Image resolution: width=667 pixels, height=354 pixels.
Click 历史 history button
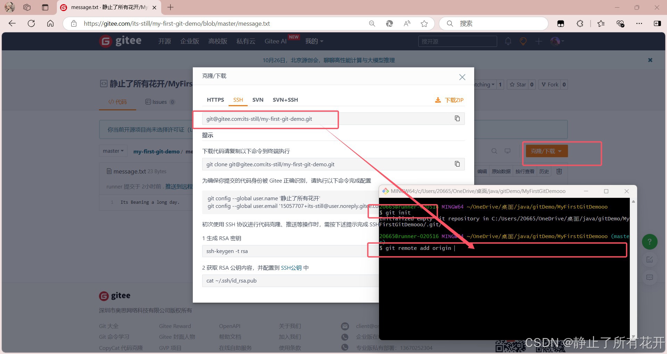544,171
